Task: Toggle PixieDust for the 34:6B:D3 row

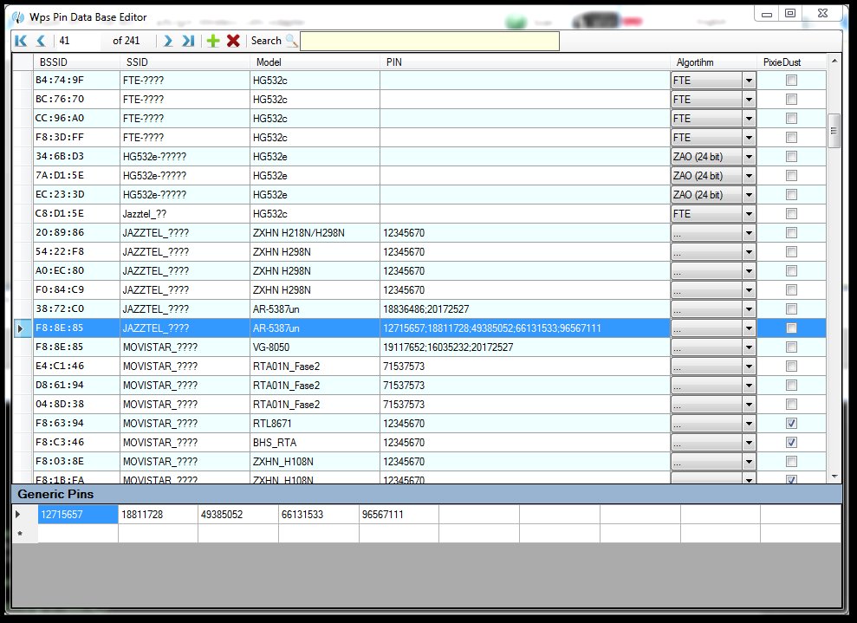Action: pos(791,157)
